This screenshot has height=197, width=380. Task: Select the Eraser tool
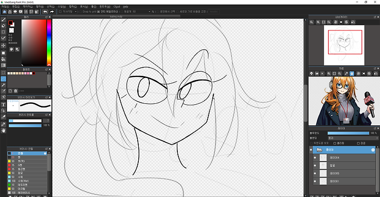coord(3,26)
